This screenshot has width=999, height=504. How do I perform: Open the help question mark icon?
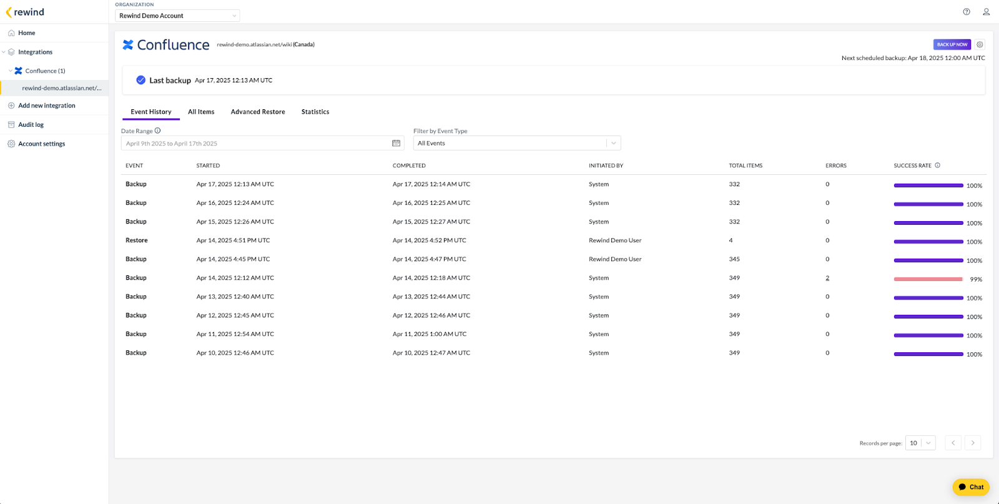pyautogui.click(x=967, y=12)
